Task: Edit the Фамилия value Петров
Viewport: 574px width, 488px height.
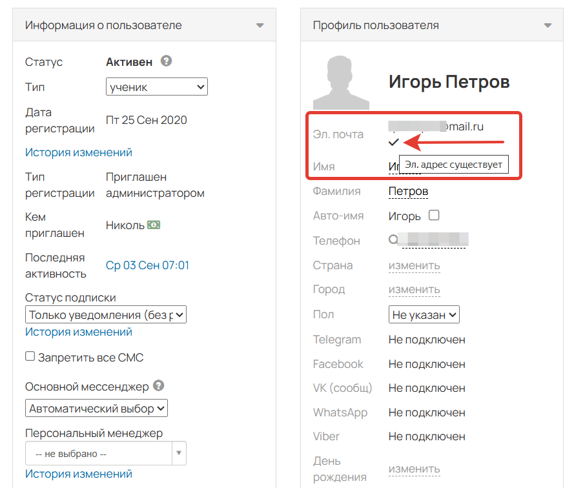Action: pos(408,191)
